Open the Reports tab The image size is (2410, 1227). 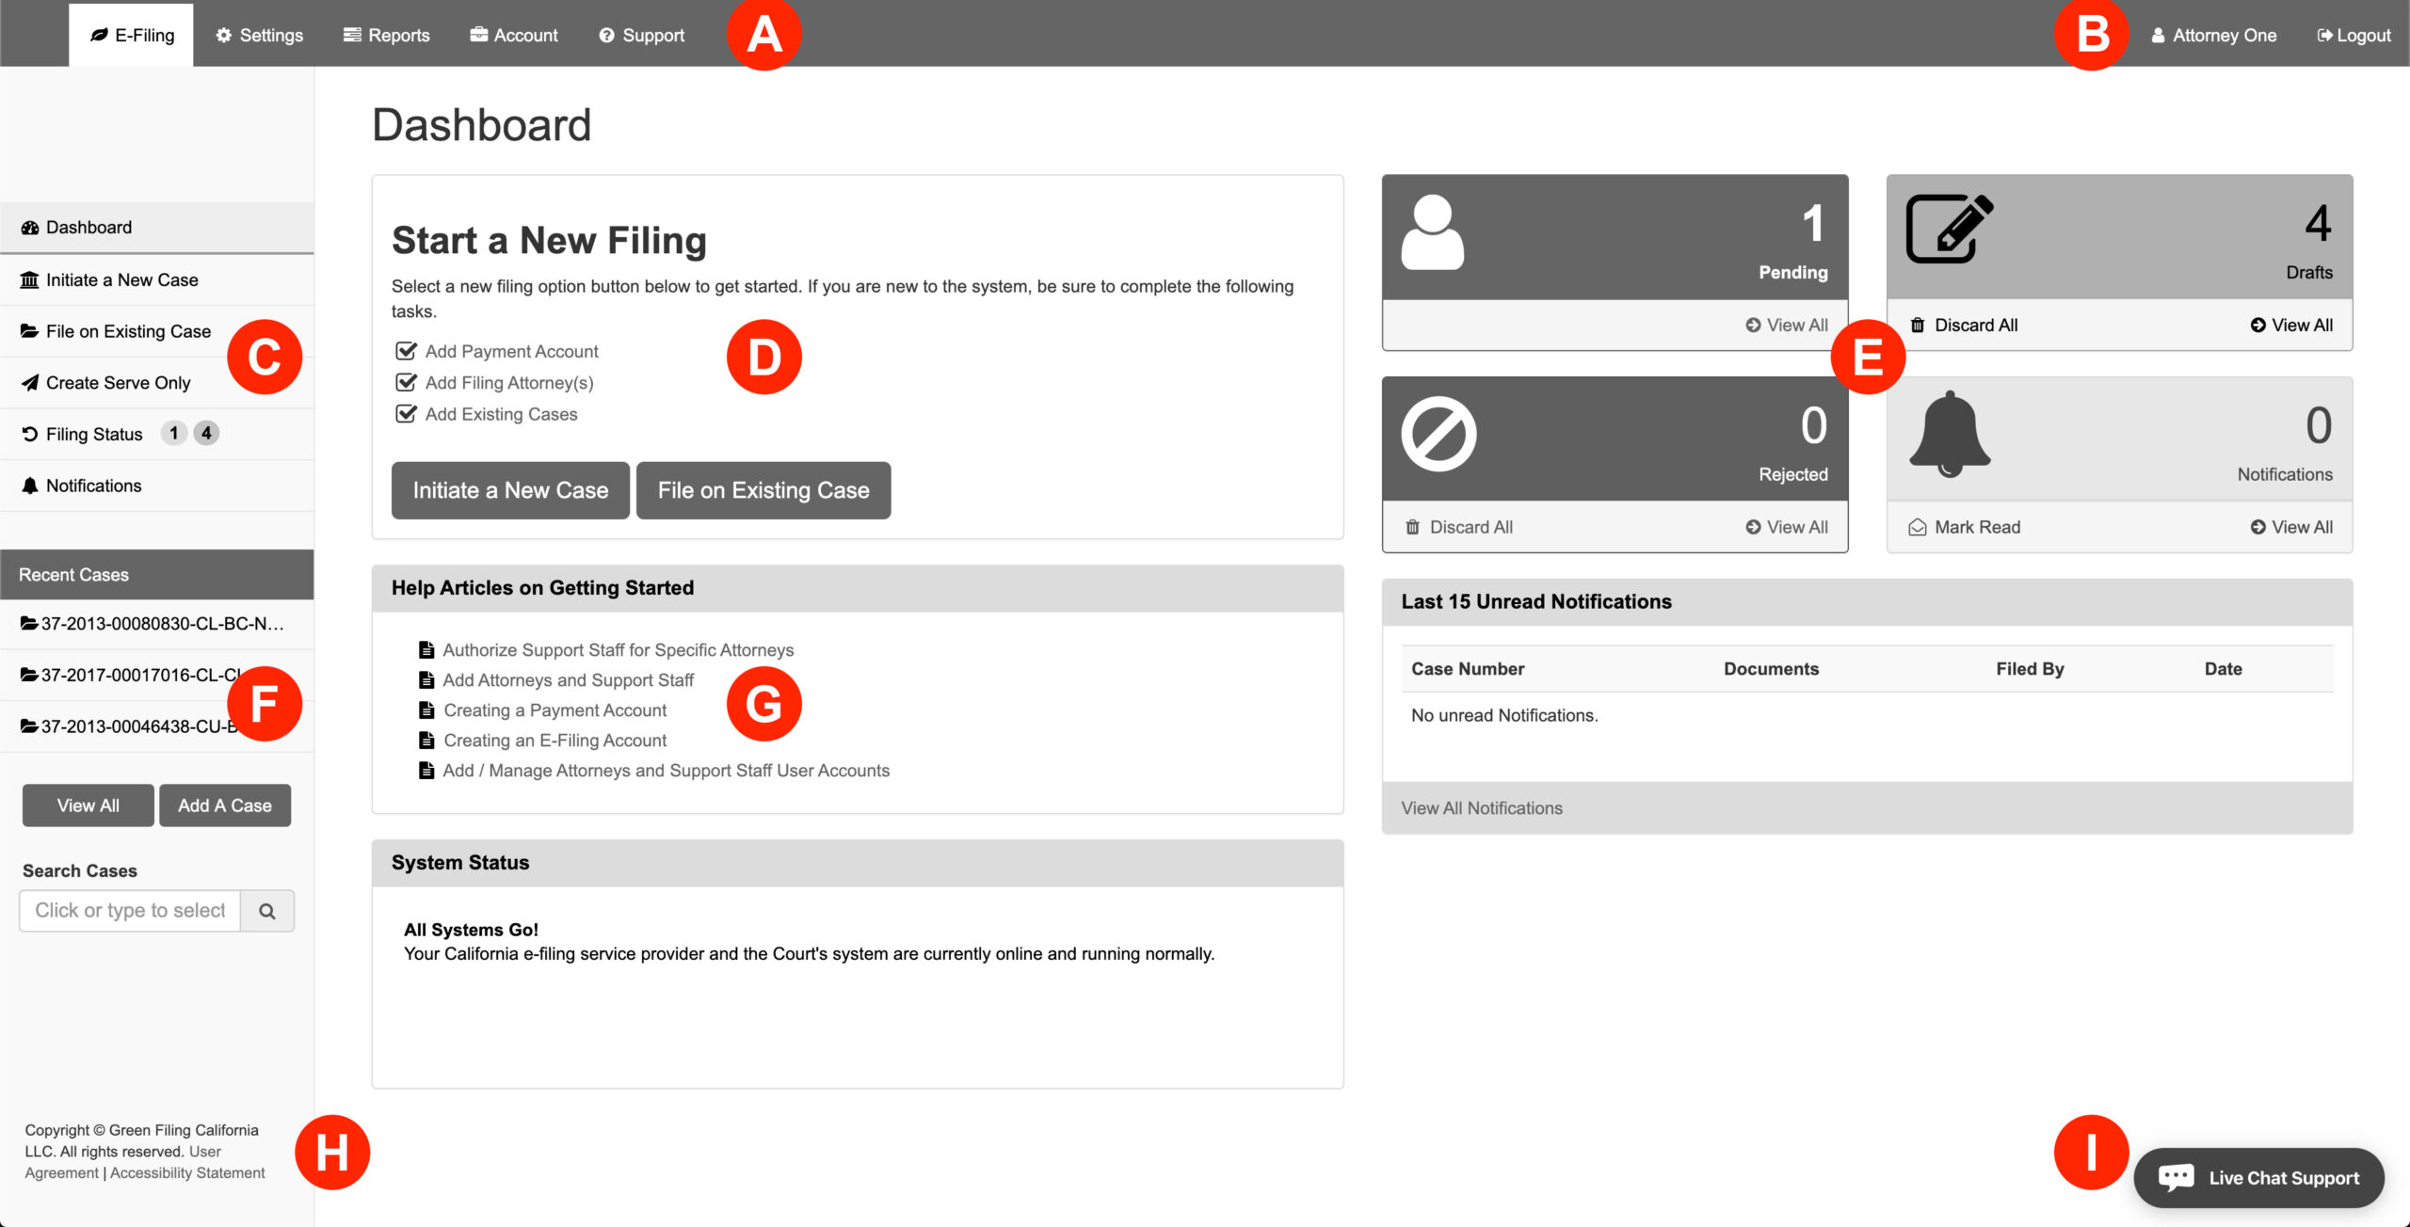386,35
